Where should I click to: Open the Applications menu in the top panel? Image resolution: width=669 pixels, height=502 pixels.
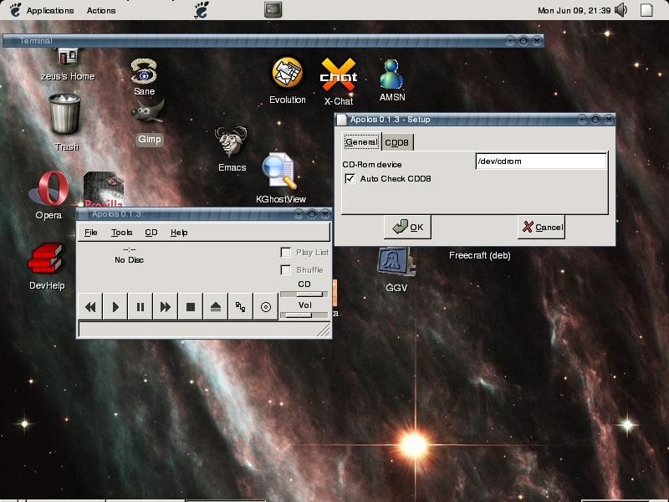[x=50, y=11]
